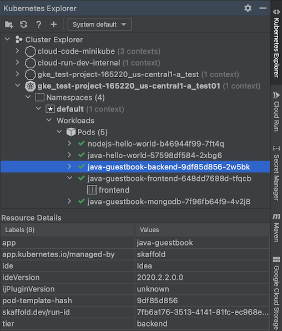Select the Idea value cell

click(203, 266)
